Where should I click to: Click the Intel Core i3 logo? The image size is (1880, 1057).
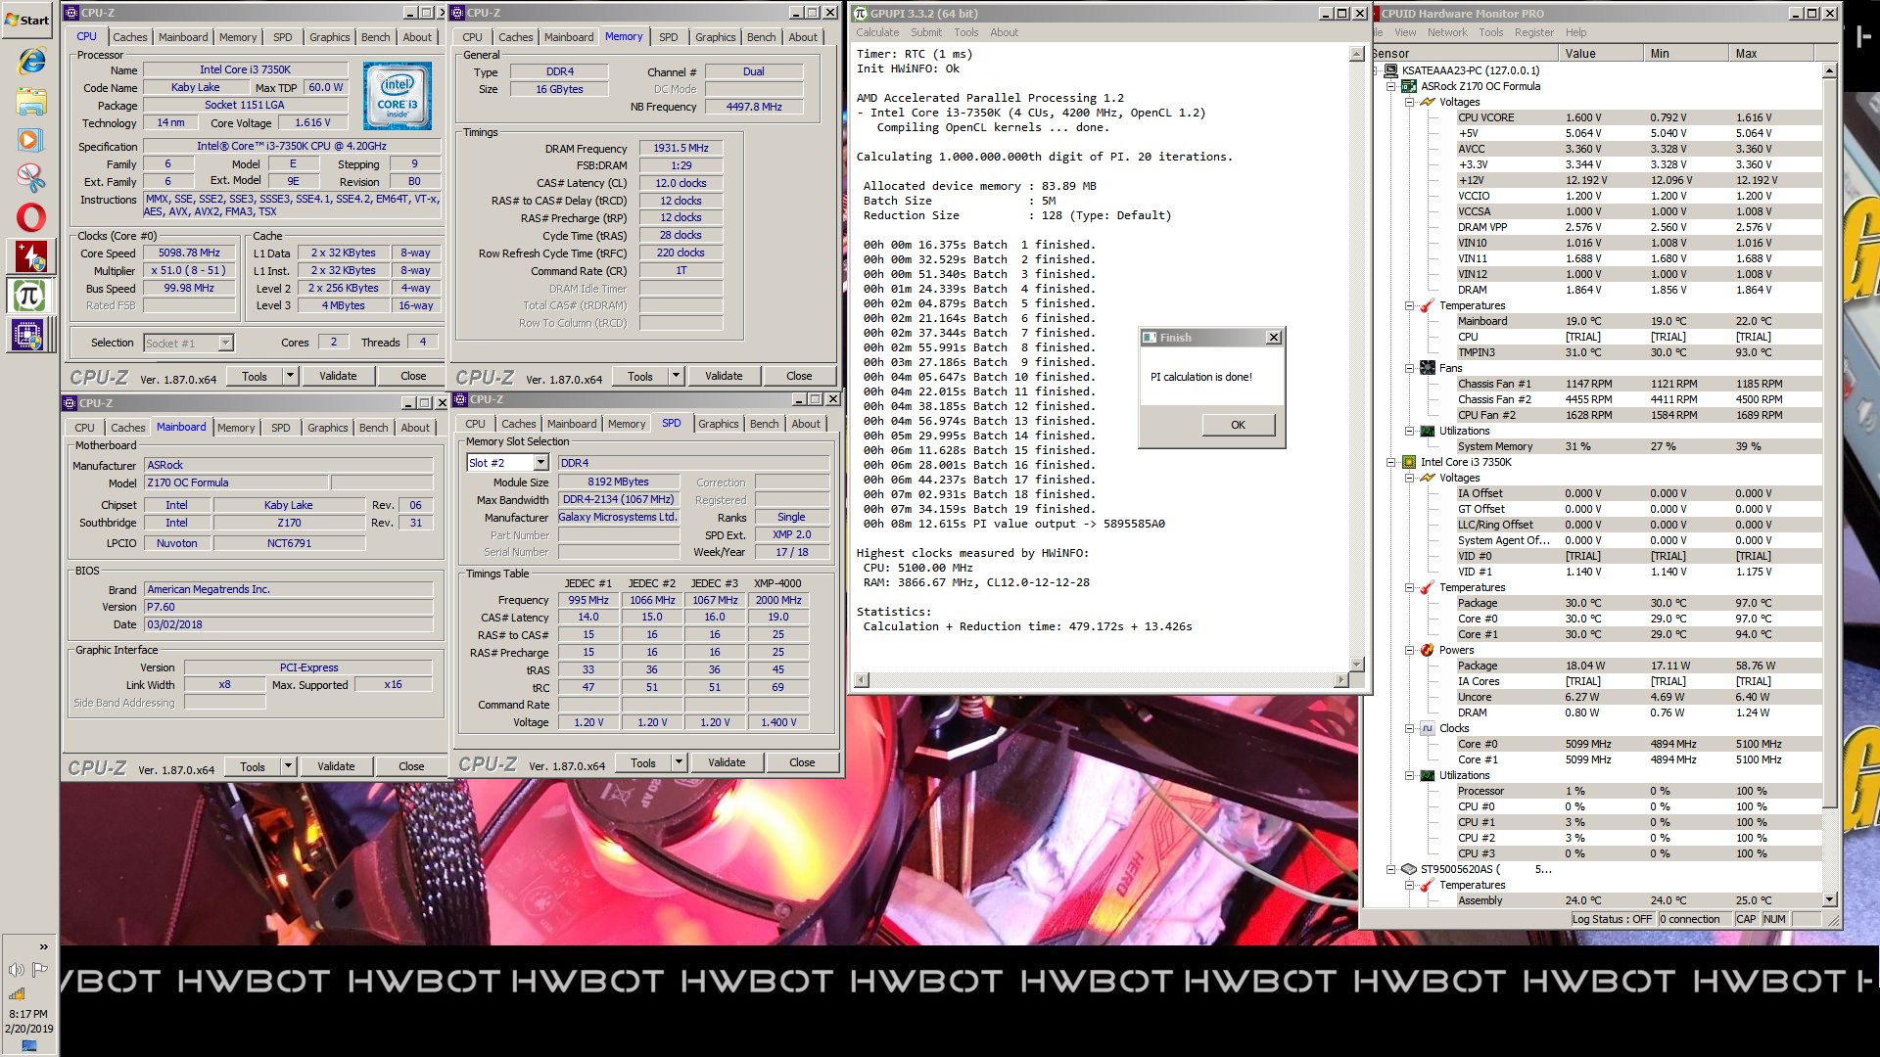coord(397,97)
